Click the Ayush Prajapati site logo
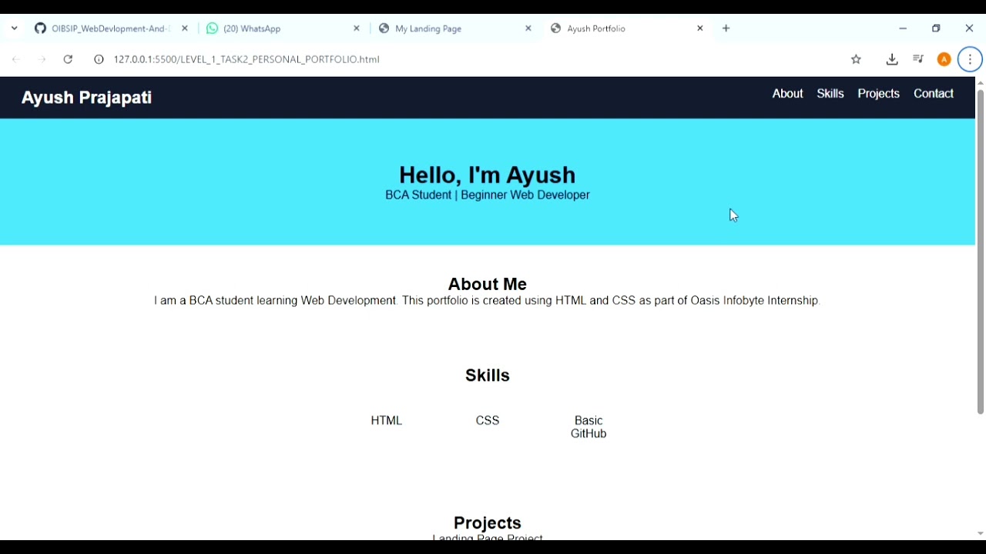 86,98
